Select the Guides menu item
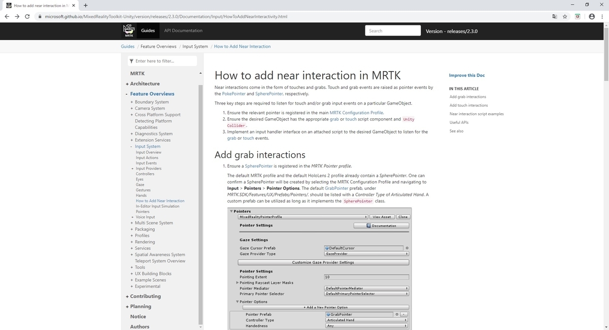This screenshot has height=330, width=609. pos(148,30)
